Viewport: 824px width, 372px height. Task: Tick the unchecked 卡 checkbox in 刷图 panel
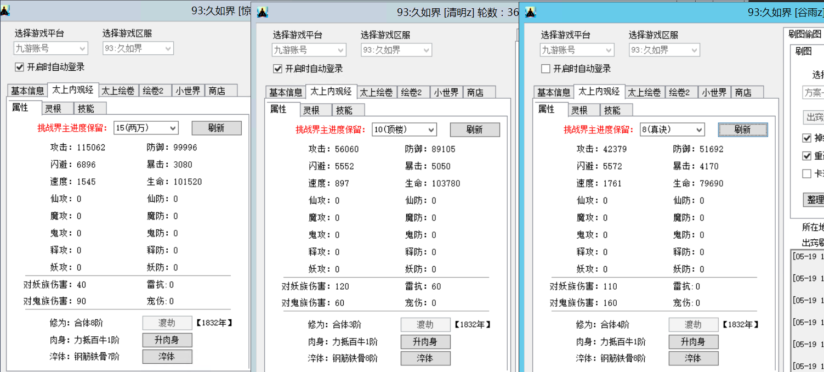(806, 173)
